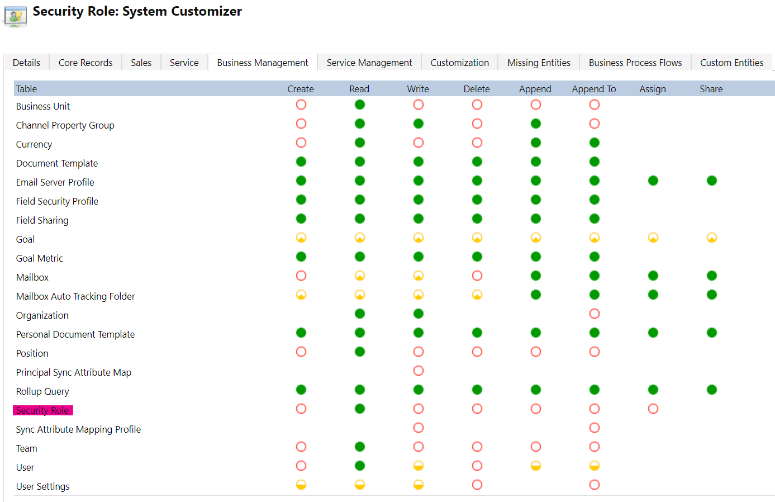Cycle the partial yellow Read circle for Goal
The height and width of the screenshot is (502, 775).
[359, 238]
